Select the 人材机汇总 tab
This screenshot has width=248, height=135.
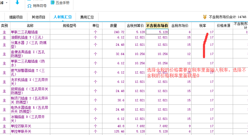pos(63,17)
